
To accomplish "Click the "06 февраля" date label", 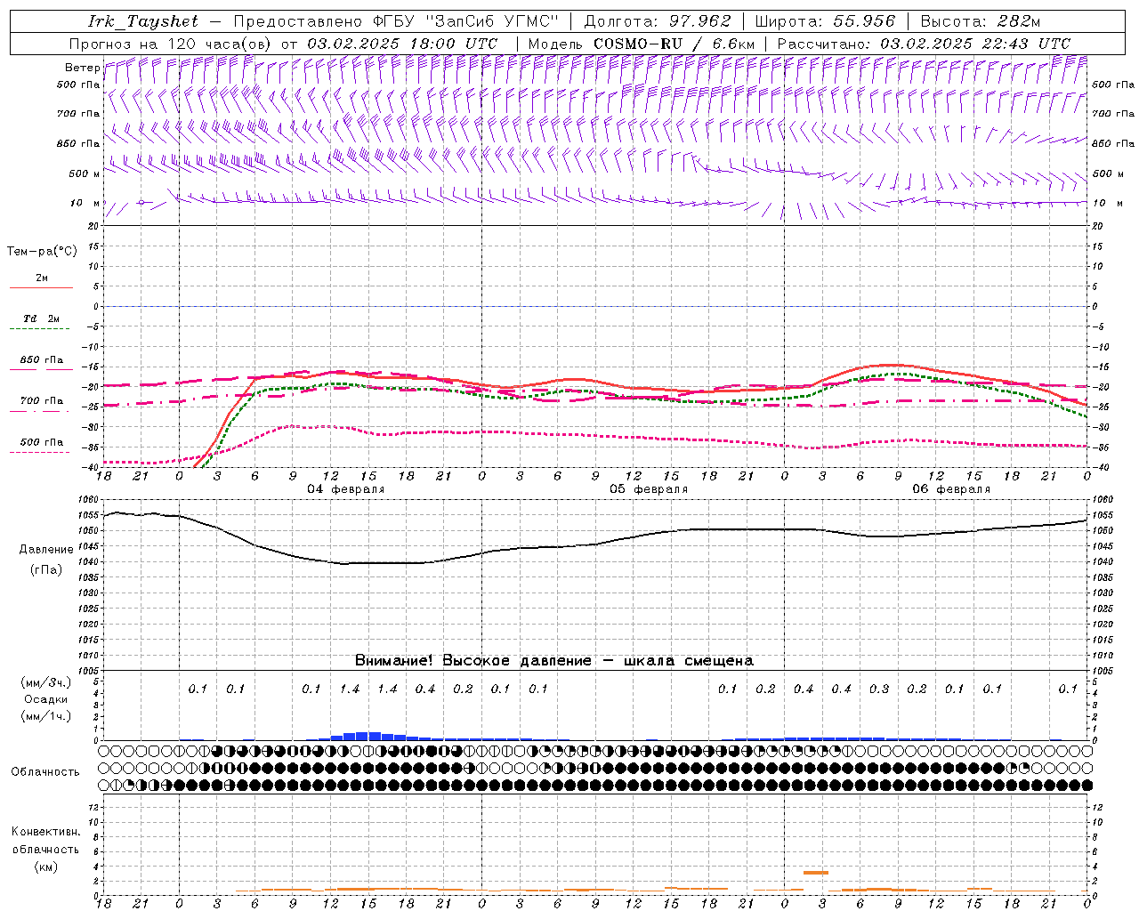I will pyautogui.click(x=950, y=489).
